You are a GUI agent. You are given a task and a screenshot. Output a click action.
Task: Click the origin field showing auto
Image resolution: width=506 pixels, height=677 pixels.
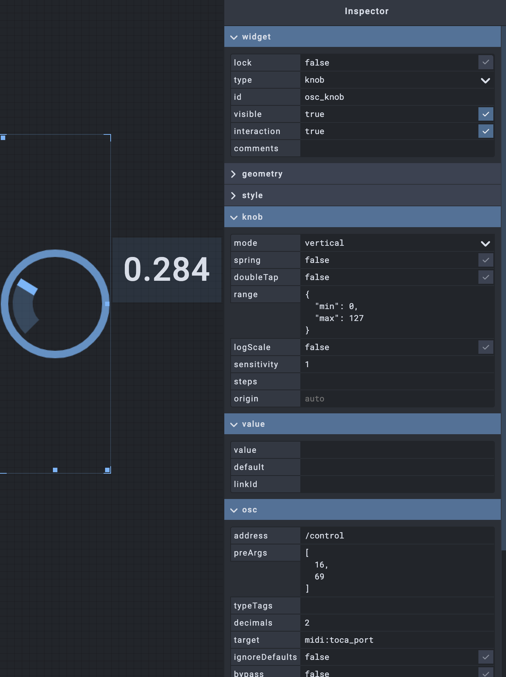[x=397, y=398]
